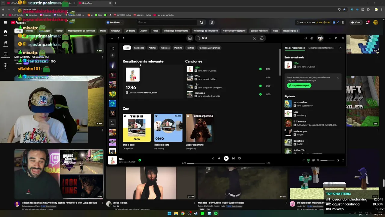The width and height of the screenshot is (385, 217).
Task: Toggle shuffle in Spotify player
Action: click(213, 158)
